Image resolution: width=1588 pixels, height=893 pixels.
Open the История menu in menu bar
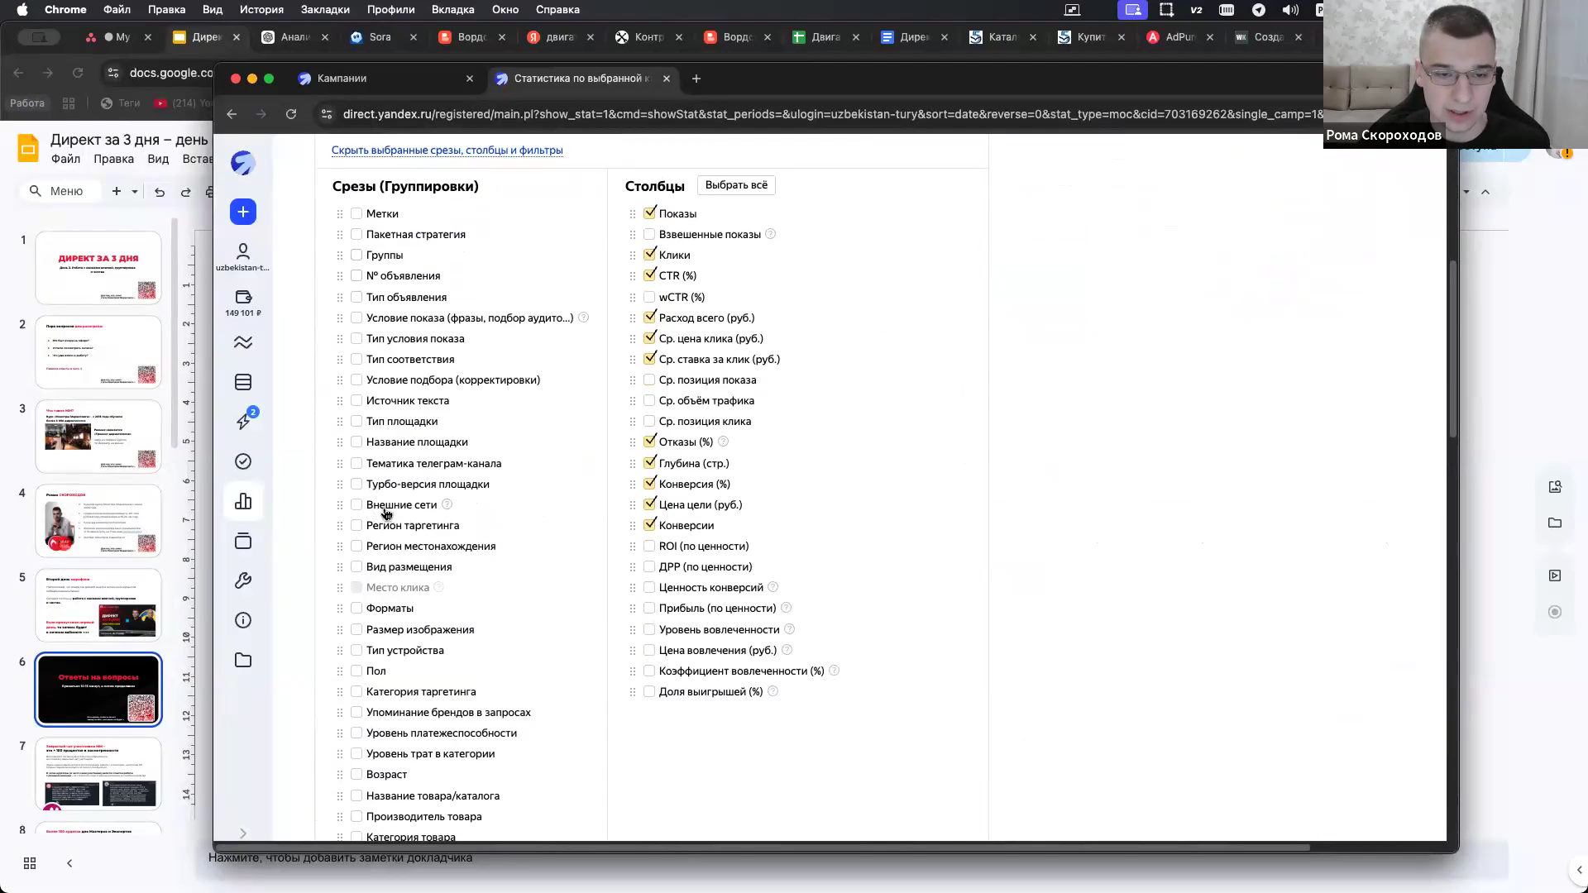pyautogui.click(x=261, y=10)
